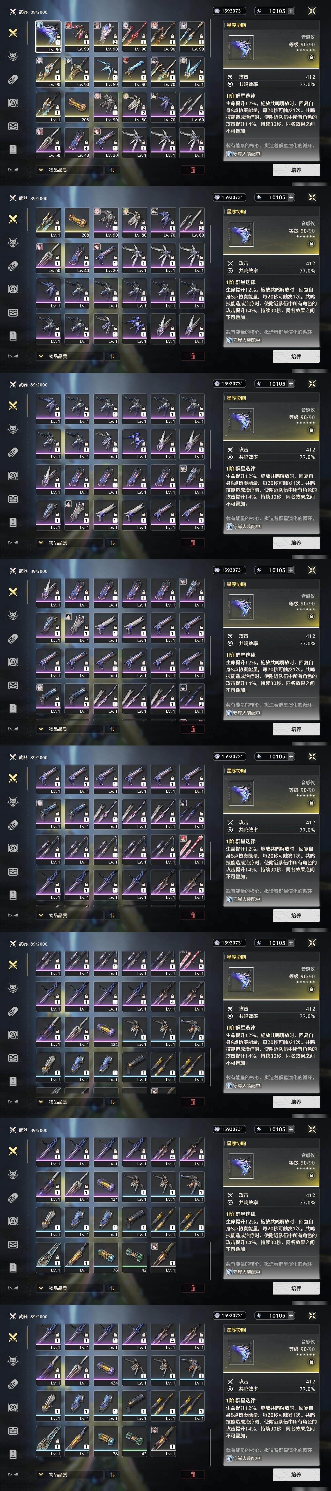
Task: Open the echoes category icon in topmost sidebar
Action: point(13,57)
